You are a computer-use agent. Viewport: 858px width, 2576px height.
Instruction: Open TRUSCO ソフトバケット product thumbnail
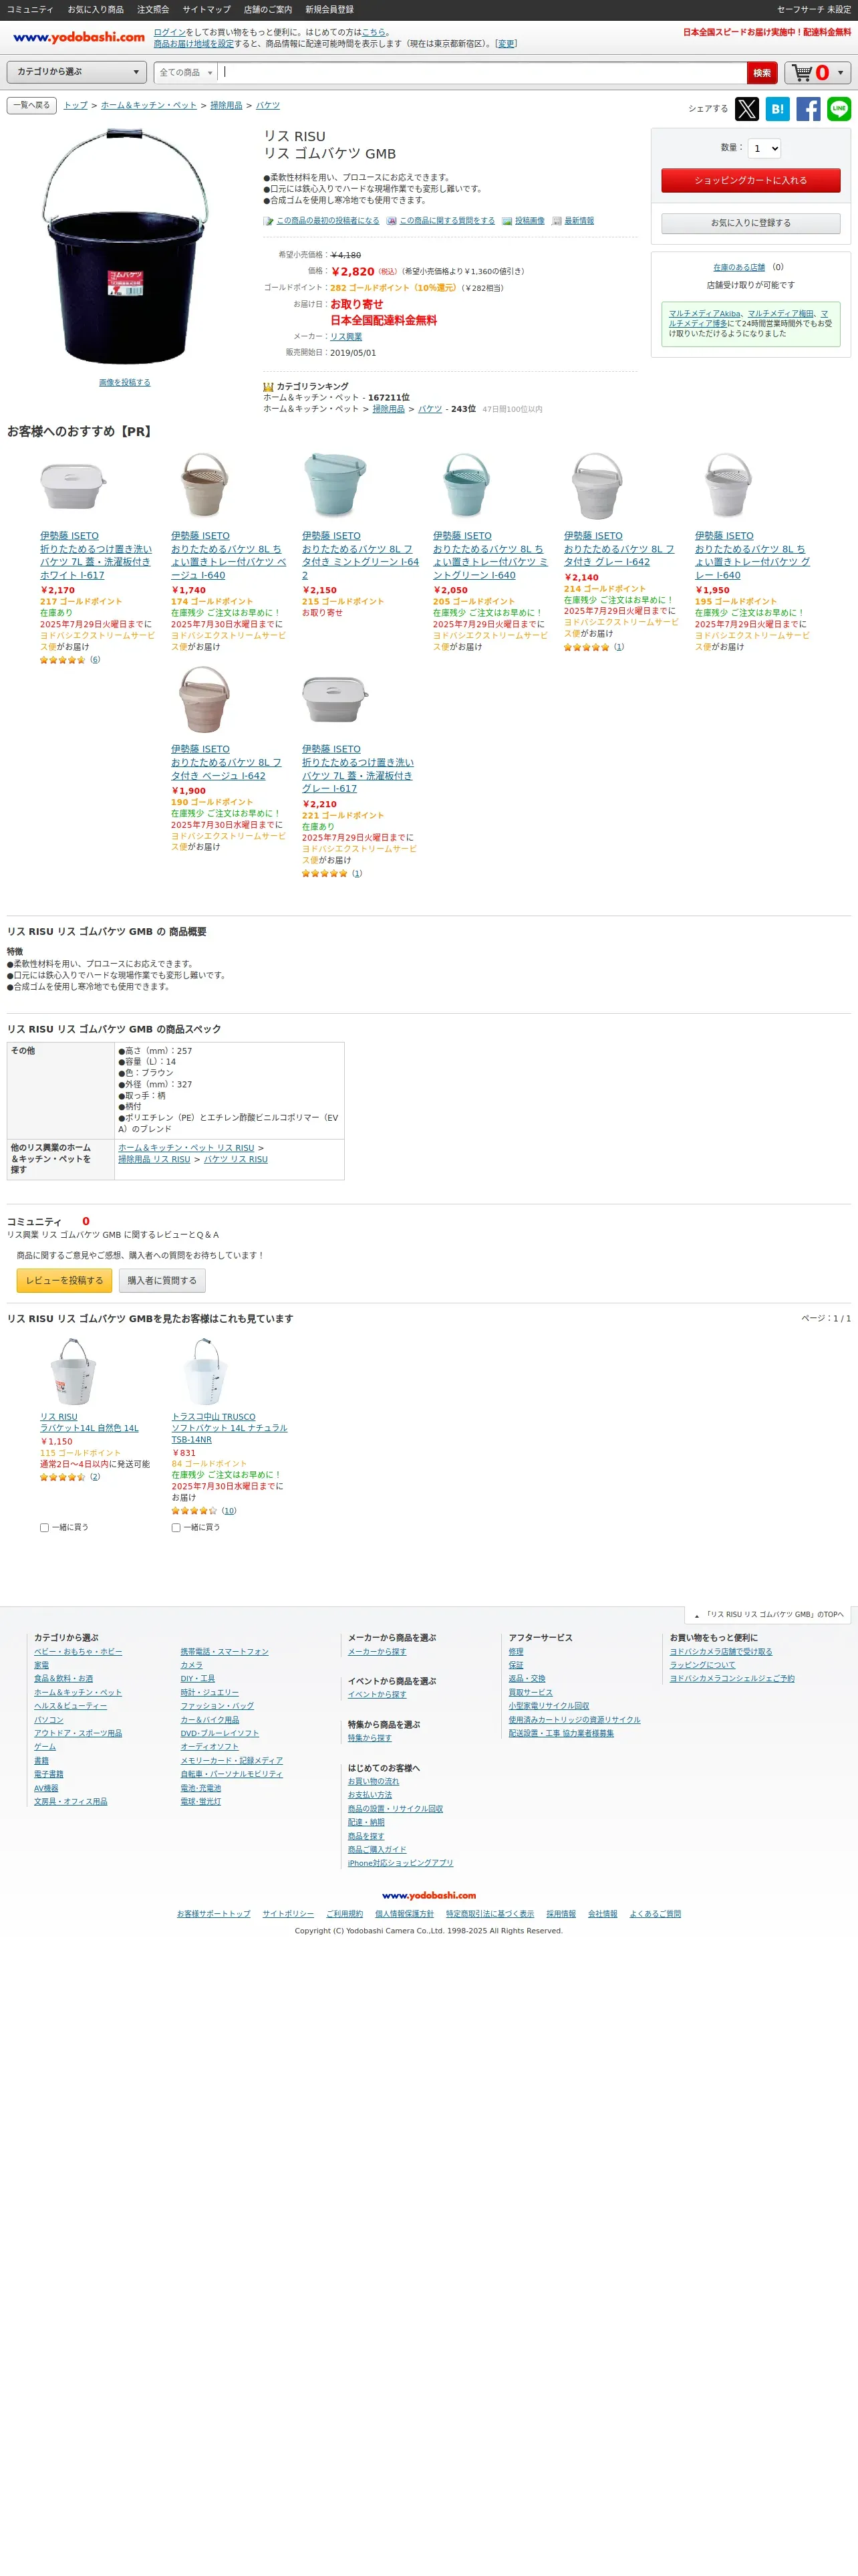click(x=204, y=1371)
